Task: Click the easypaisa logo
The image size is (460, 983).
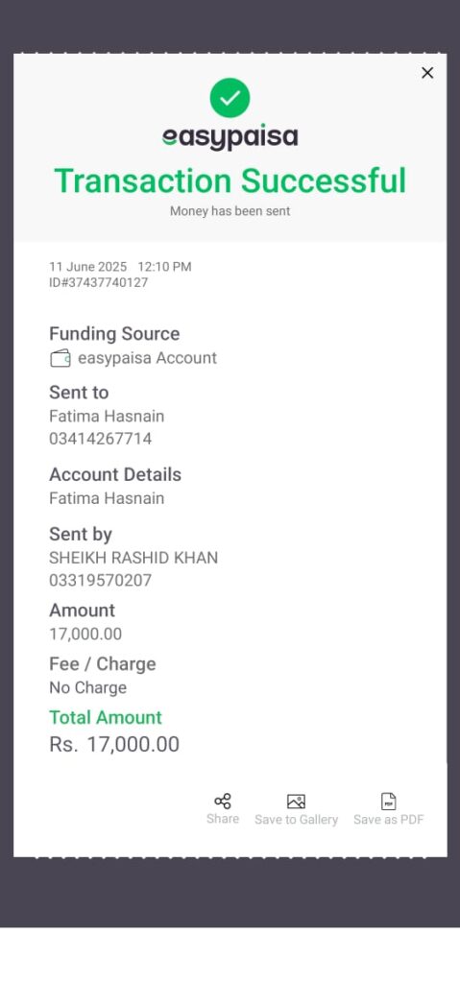Action: [230, 138]
